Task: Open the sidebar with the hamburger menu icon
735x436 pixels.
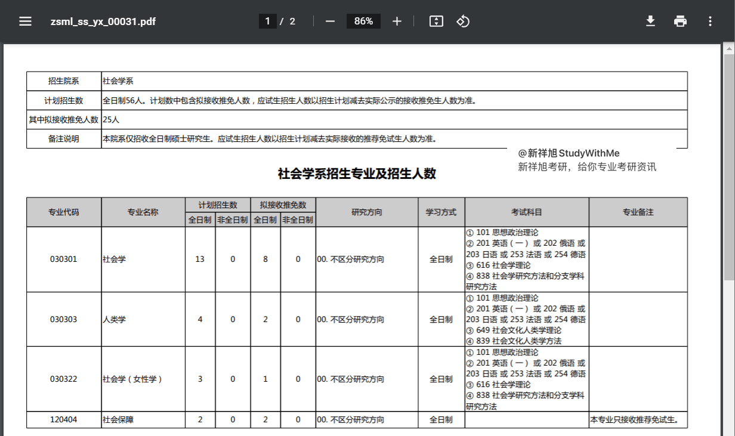Action: point(25,21)
